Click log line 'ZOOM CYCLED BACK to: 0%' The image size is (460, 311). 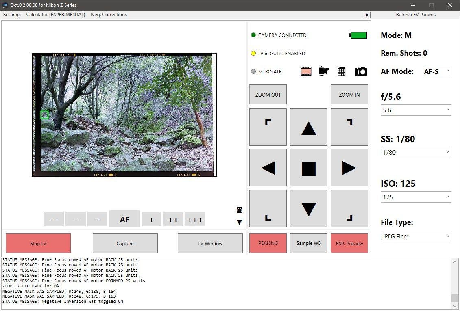[x=31, y=286]
